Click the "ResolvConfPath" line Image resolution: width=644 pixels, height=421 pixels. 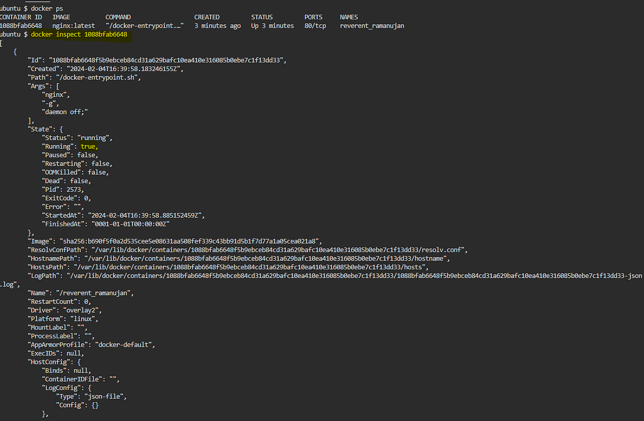[248, 250]
